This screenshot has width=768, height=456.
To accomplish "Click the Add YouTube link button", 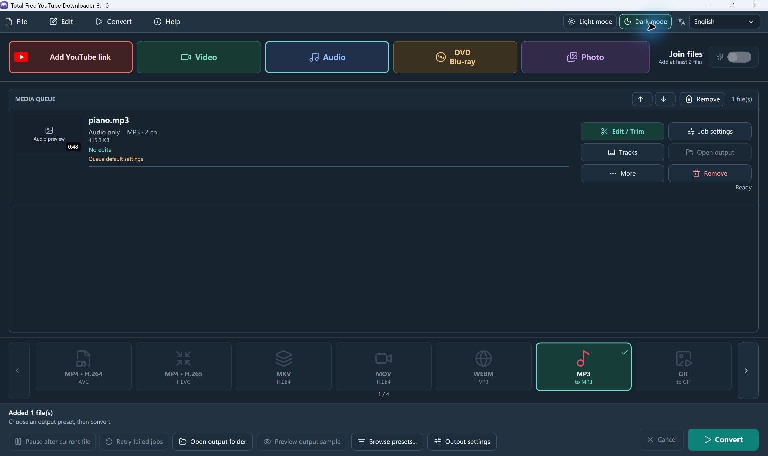I will pyautogui.click(x=71, y=57).
